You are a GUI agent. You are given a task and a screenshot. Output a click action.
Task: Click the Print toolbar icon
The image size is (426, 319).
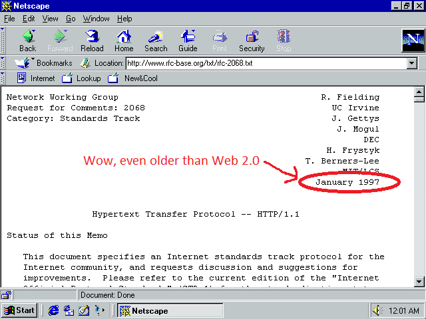[220, 41]
